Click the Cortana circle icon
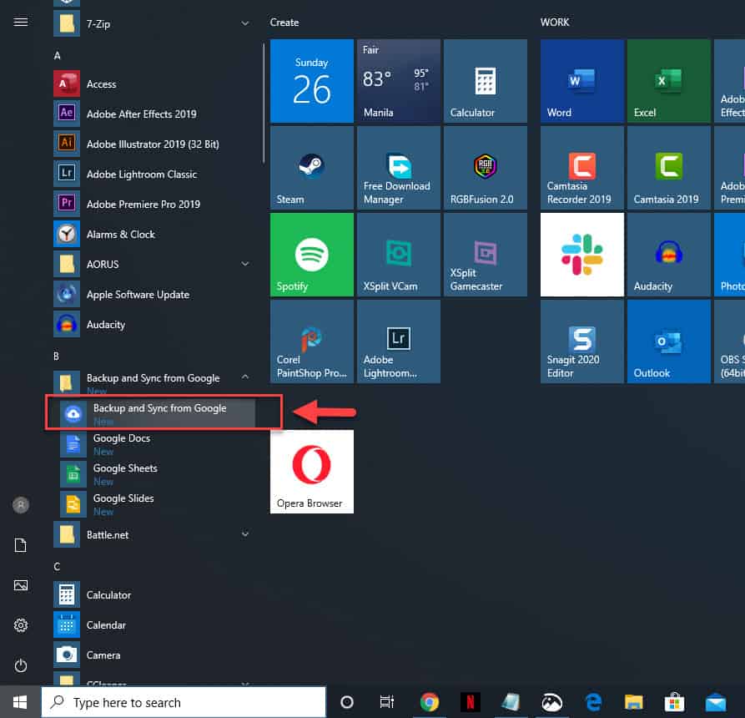745x718 pixels. (347, 702)
